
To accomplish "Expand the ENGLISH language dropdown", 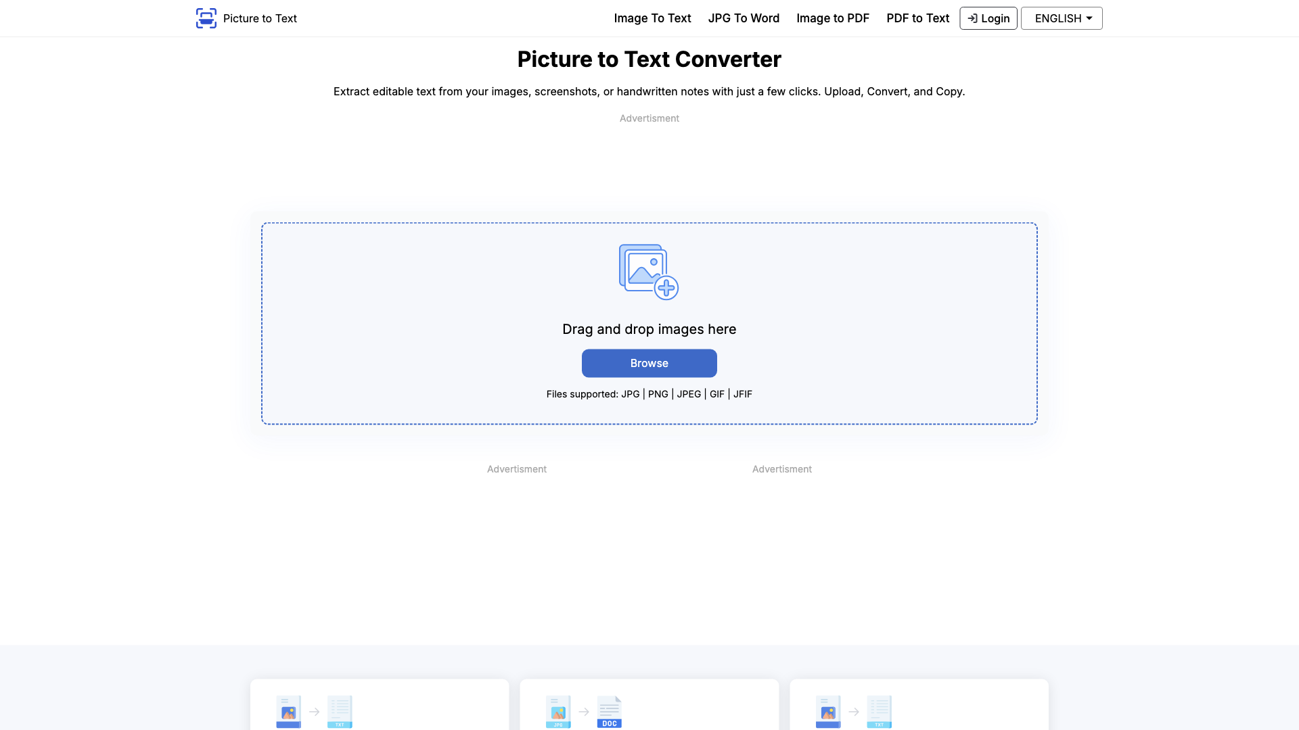I will [1062, 18].
